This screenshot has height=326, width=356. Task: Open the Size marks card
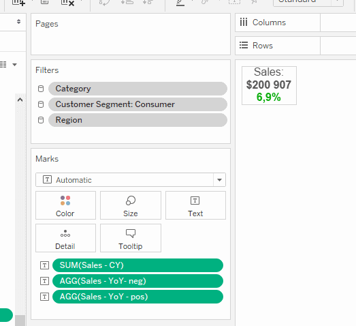[x=131, y=205]
